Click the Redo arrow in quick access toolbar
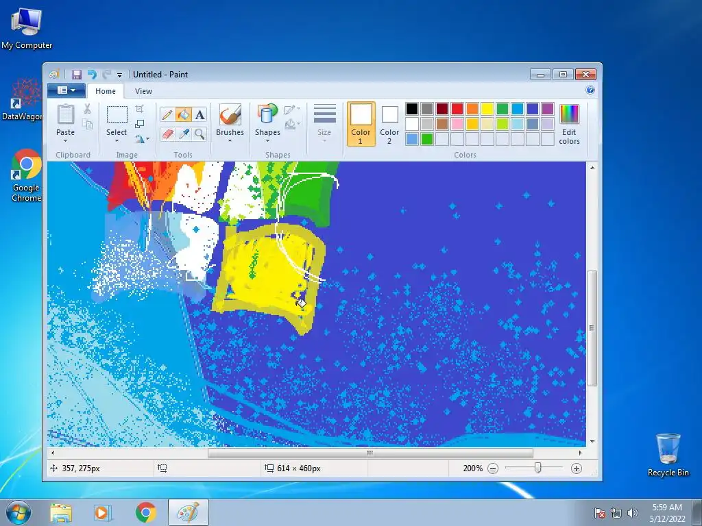The height and width of the screenshot is (526, 702). pyautogui.click(x=106, y=74)
